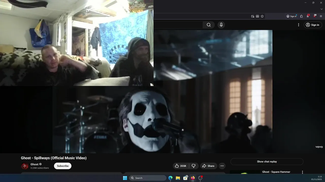Open the Ghost channel avatar
Image resolution: width=325 pixels, height=182 pixels.
point(25,166)
